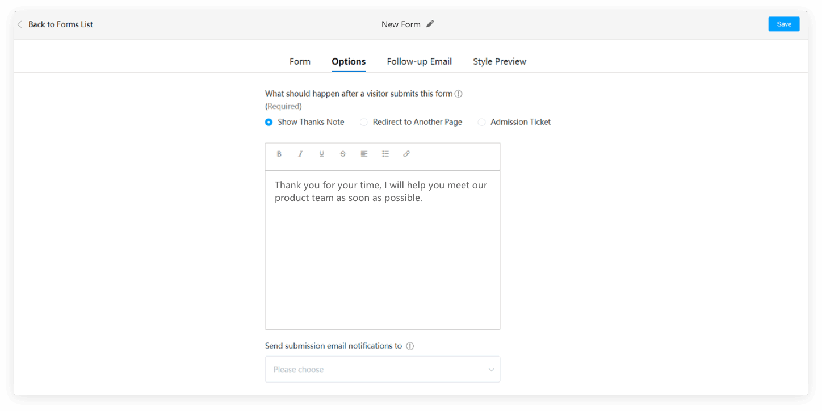Toggle bold formatting in the editor

pyautogui.click(x=279, y=154)
